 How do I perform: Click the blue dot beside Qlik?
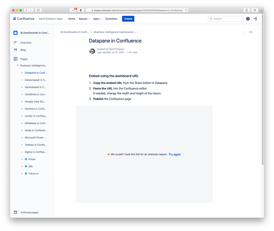tap(26, 166)
